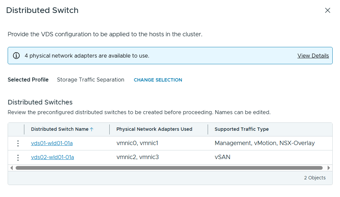Sort by Supported Traffic Type column
Viewport: 340px width, 197px height.
point(241,129)
